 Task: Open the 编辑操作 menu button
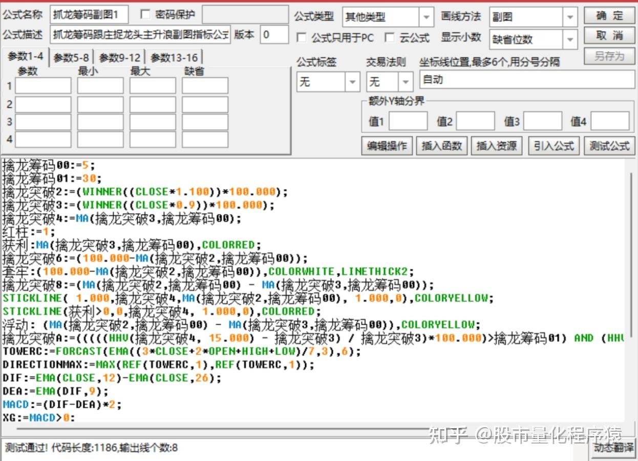(x=387, y=146)
